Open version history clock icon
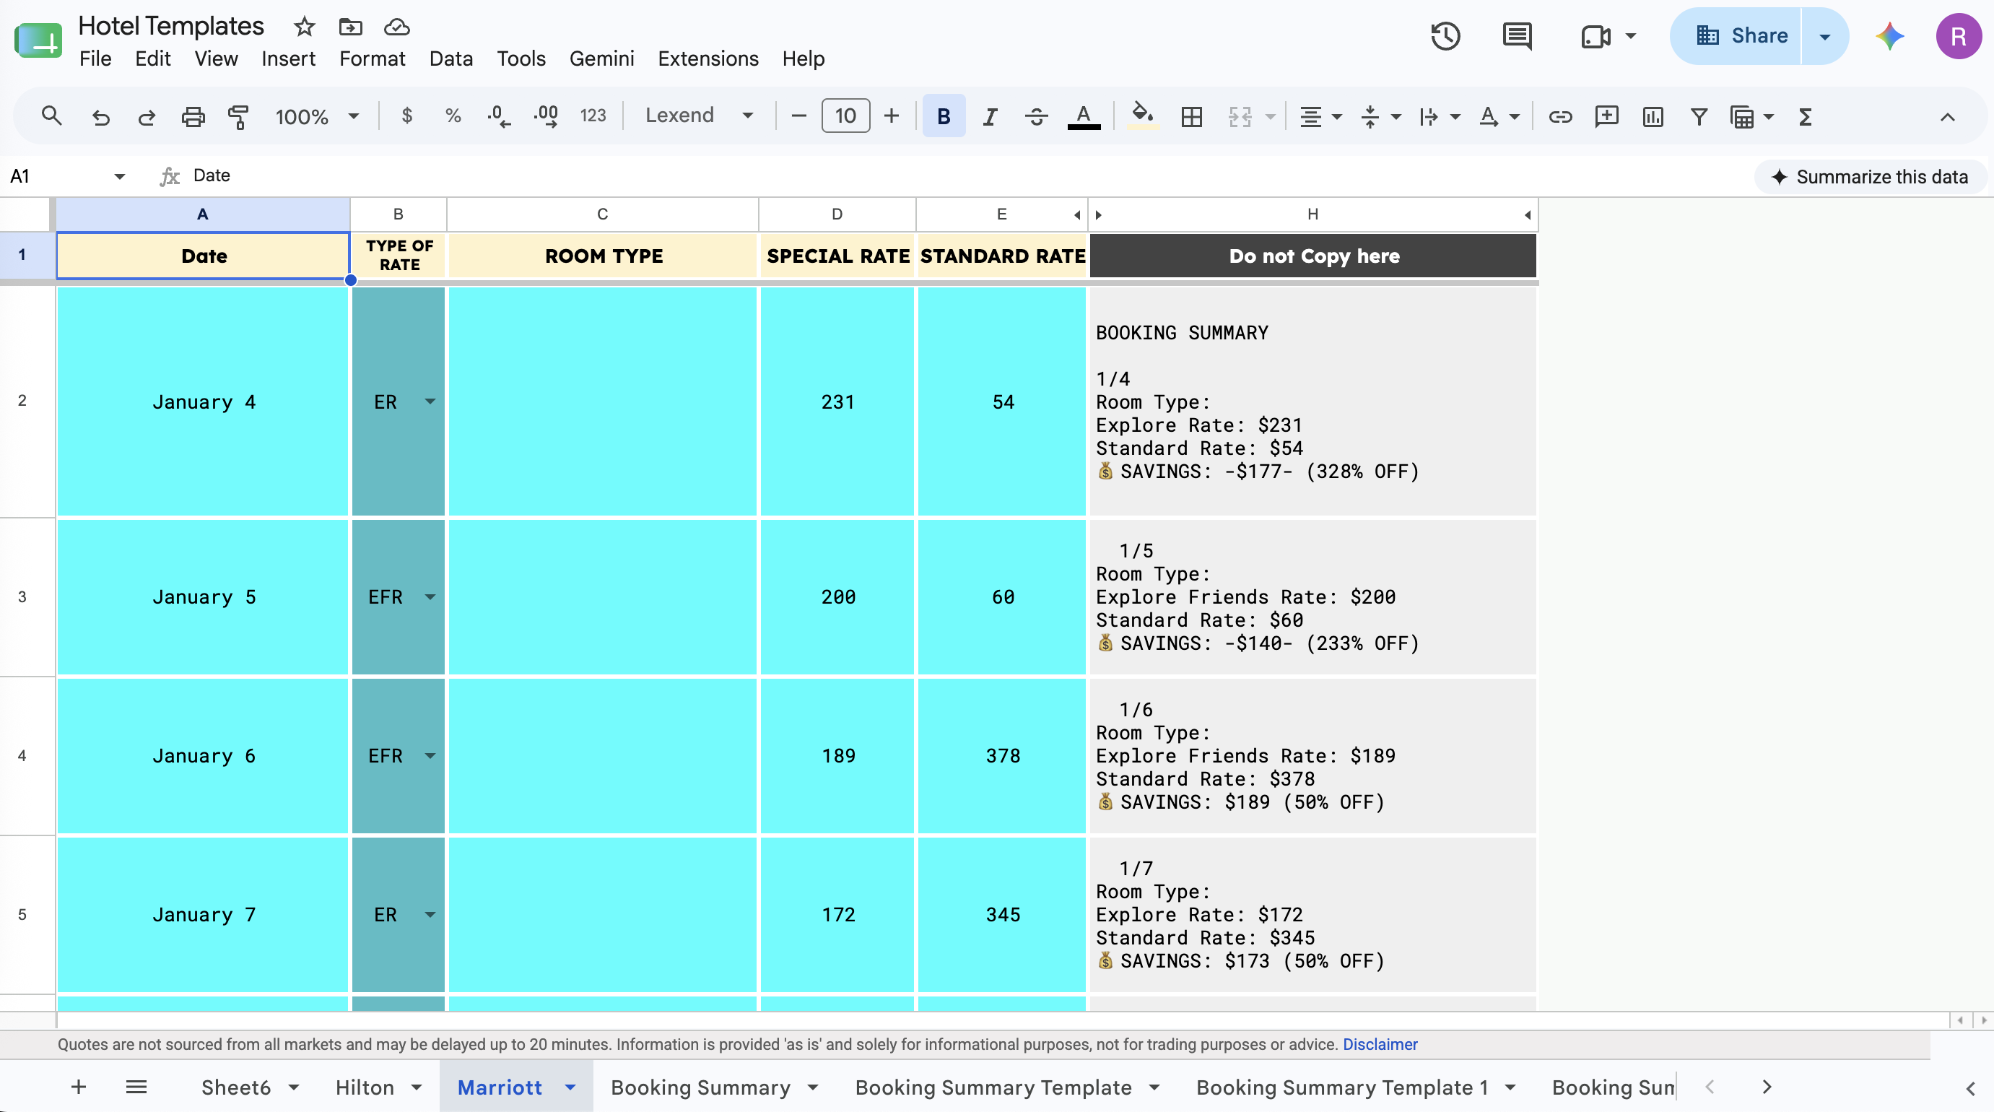This screenshot has height=1112, width=1994. pos(1445,35)
